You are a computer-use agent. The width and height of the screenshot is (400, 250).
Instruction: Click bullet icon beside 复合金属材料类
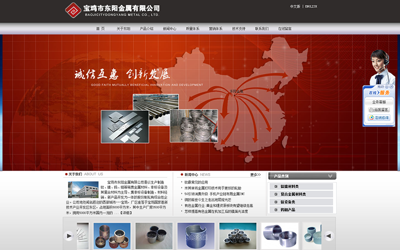click(x=276, y=194)
